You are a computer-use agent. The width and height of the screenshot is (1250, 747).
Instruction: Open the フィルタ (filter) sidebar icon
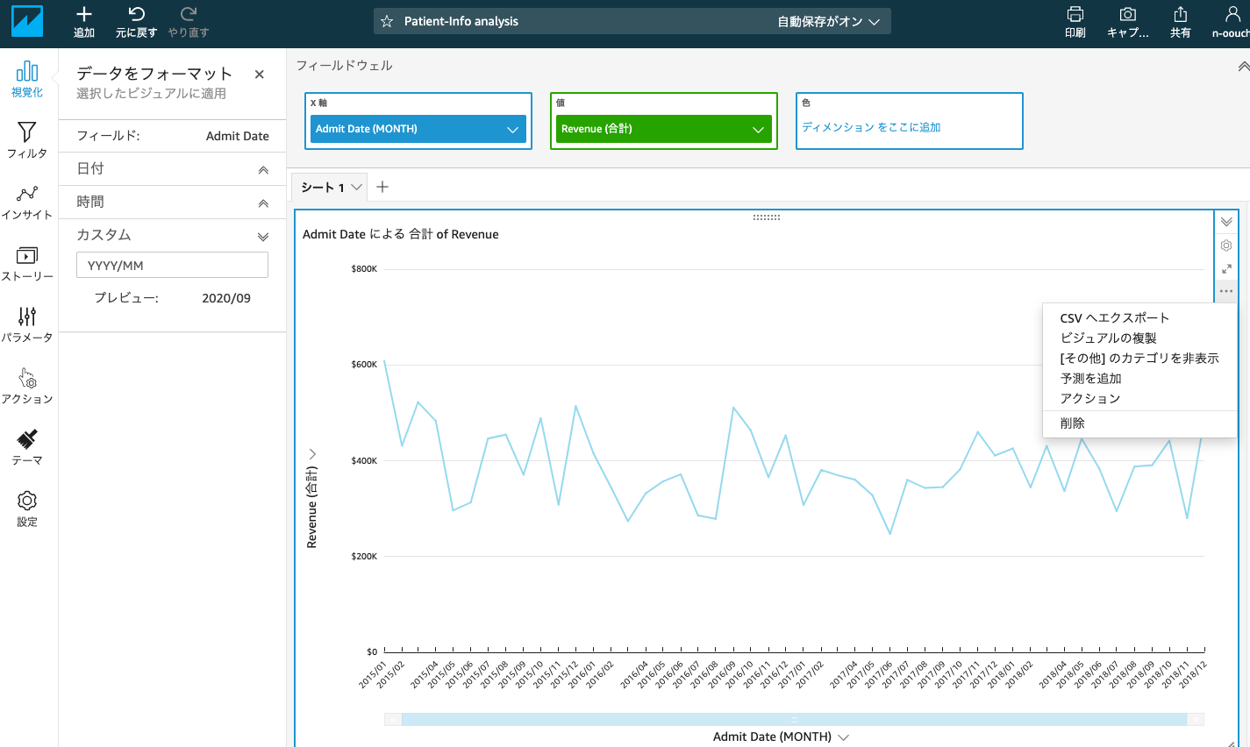pyautogui.click(x=27, y=132)
